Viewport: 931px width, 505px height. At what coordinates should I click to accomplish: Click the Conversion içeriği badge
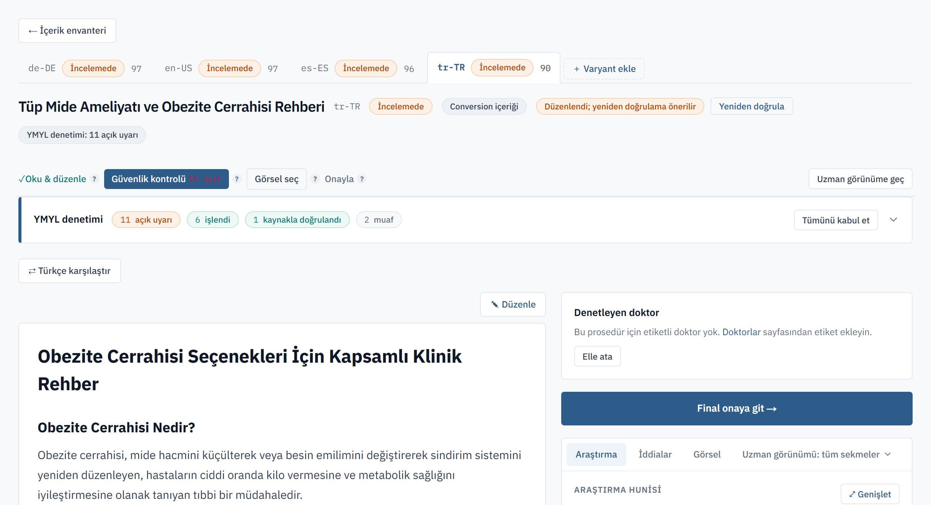pos(484,106)
